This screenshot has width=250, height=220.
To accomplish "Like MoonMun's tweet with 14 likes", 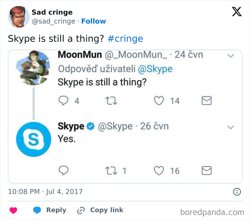I will pos(159,101).
